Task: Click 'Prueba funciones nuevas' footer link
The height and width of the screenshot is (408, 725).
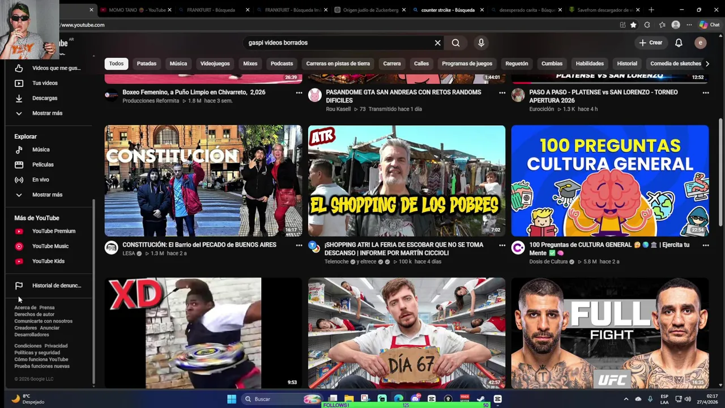Action: tap(42, 366)
